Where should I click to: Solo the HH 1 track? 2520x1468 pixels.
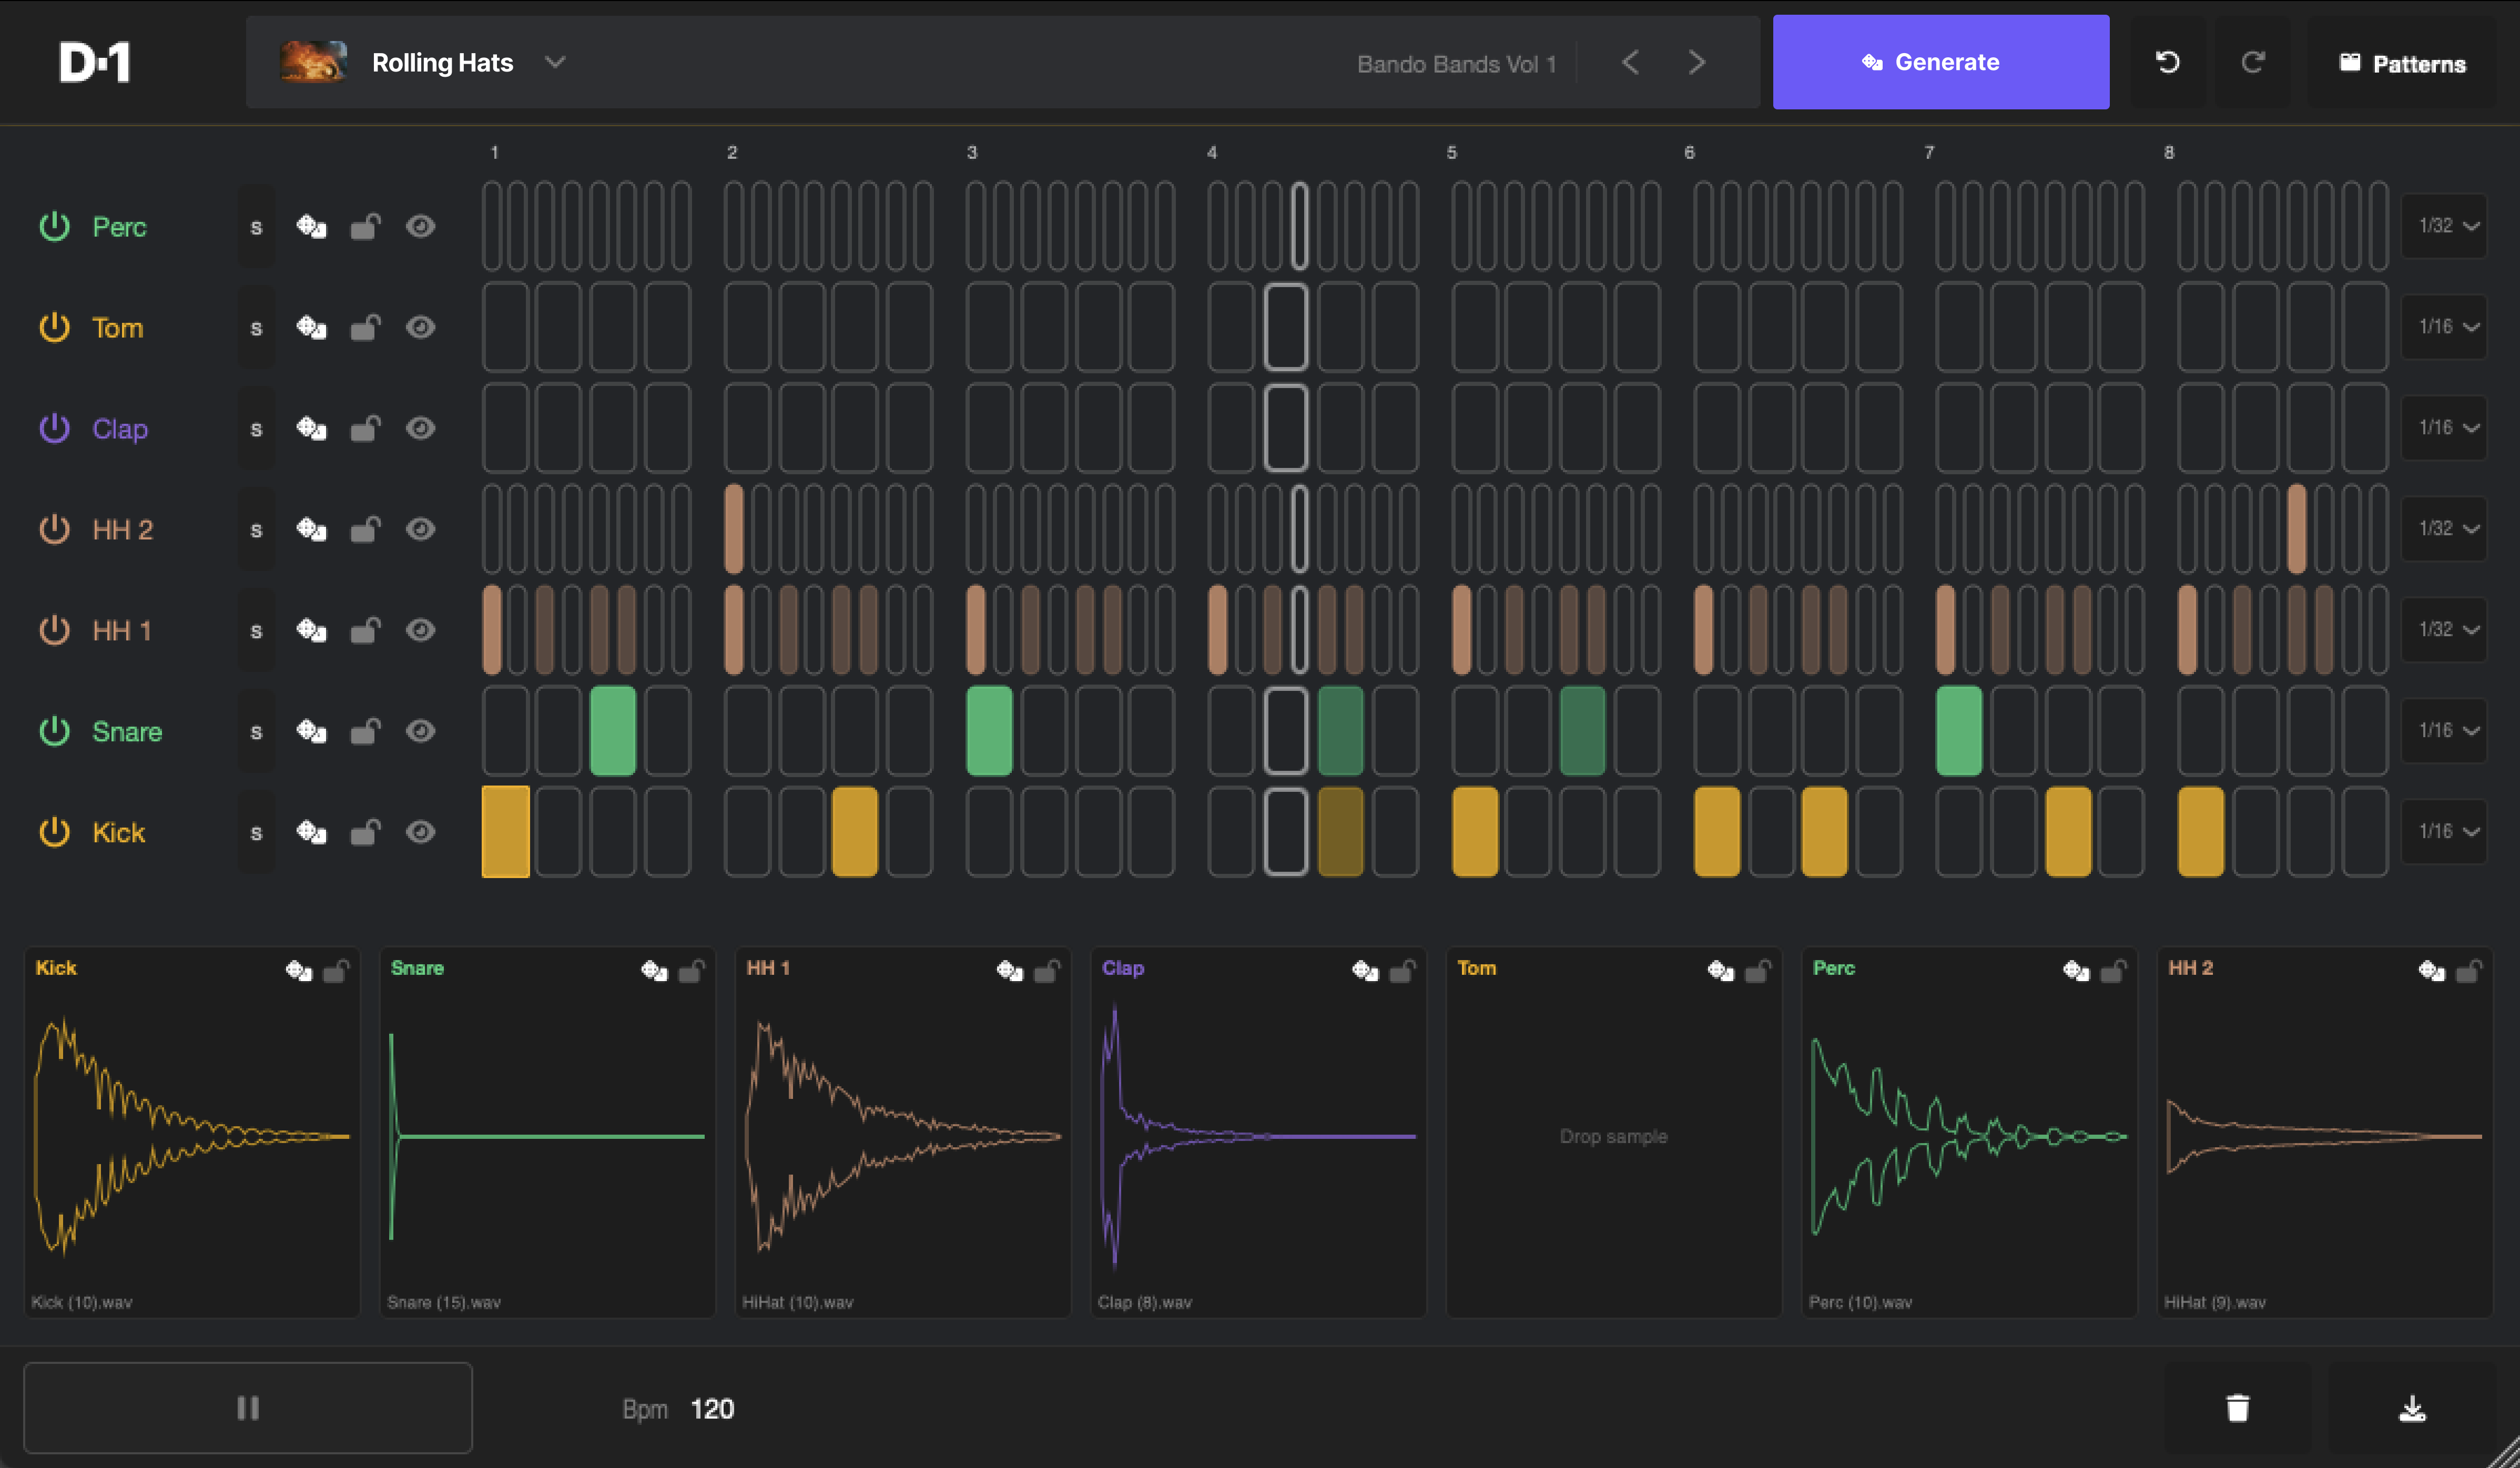(256, 631)
